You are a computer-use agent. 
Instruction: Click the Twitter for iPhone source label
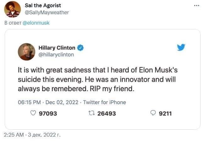(104, 102)
